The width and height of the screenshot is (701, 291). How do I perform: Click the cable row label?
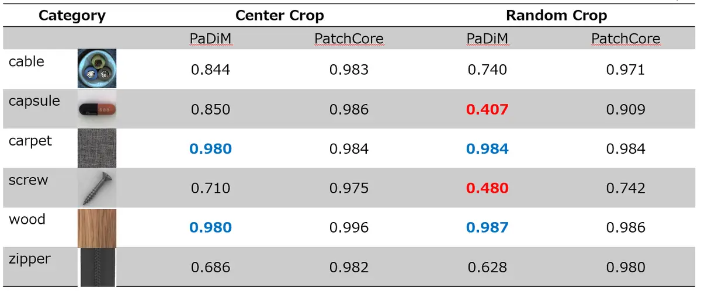click(x=26, y=61)
